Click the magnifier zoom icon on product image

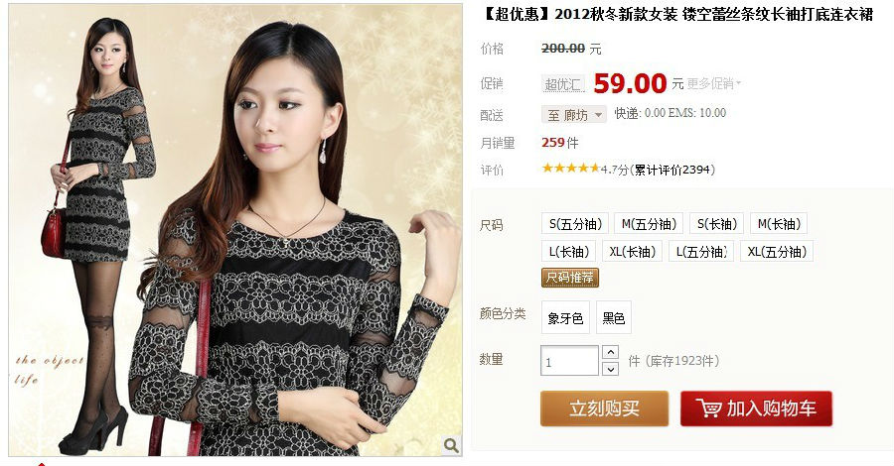pos(451,445)
